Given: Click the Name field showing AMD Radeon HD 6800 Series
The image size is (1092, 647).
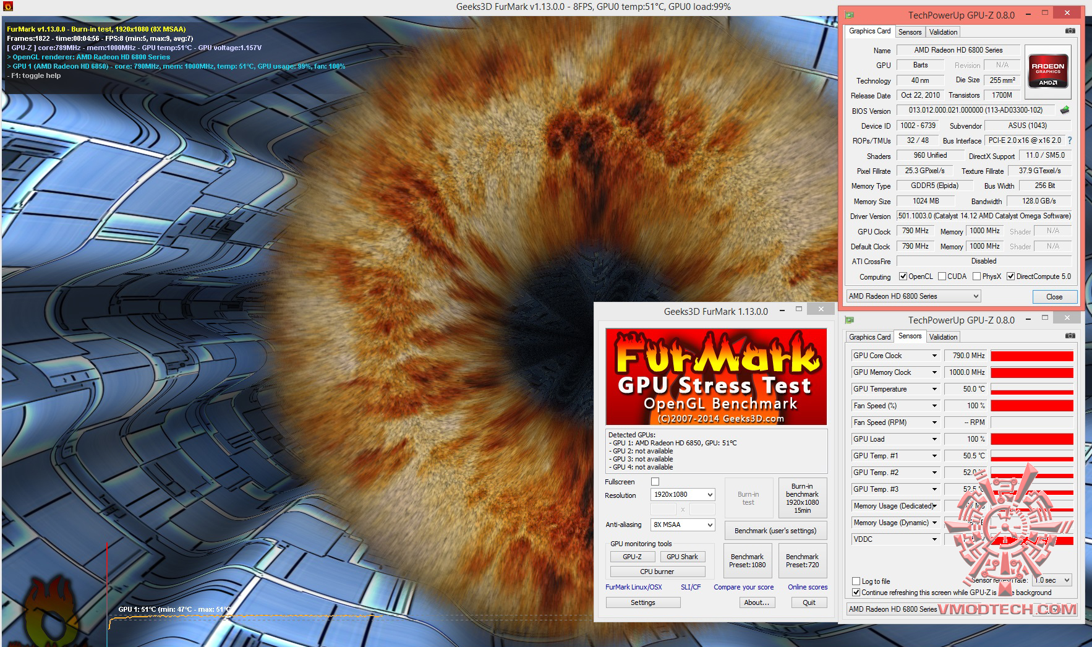Looking at the screenshot, I should (x=958, y=50).
